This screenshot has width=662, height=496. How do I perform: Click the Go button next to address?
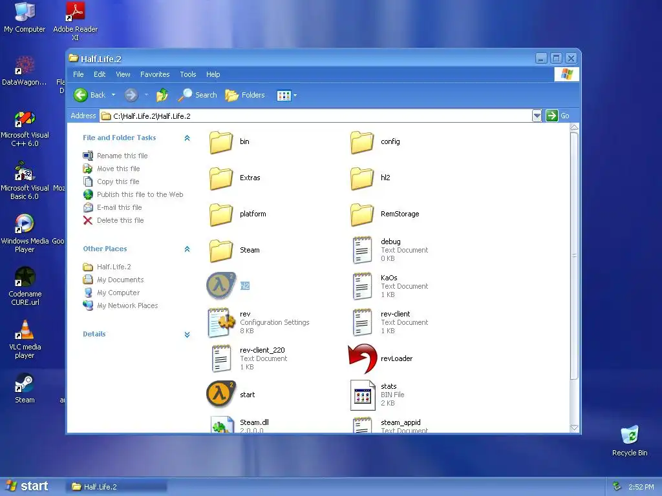(558, 116)
